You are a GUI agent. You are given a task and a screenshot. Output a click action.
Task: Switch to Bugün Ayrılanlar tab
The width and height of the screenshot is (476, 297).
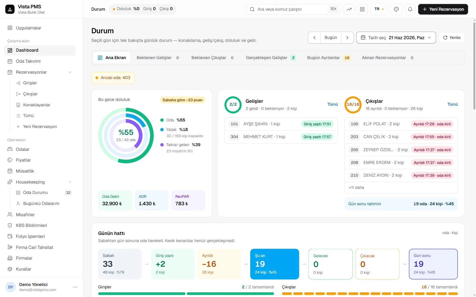(329, 58)
